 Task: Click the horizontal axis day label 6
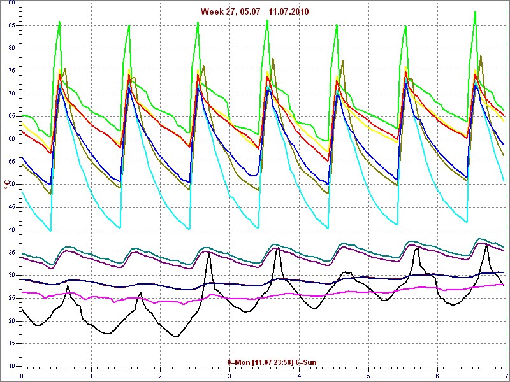click(x=437, y=376)
